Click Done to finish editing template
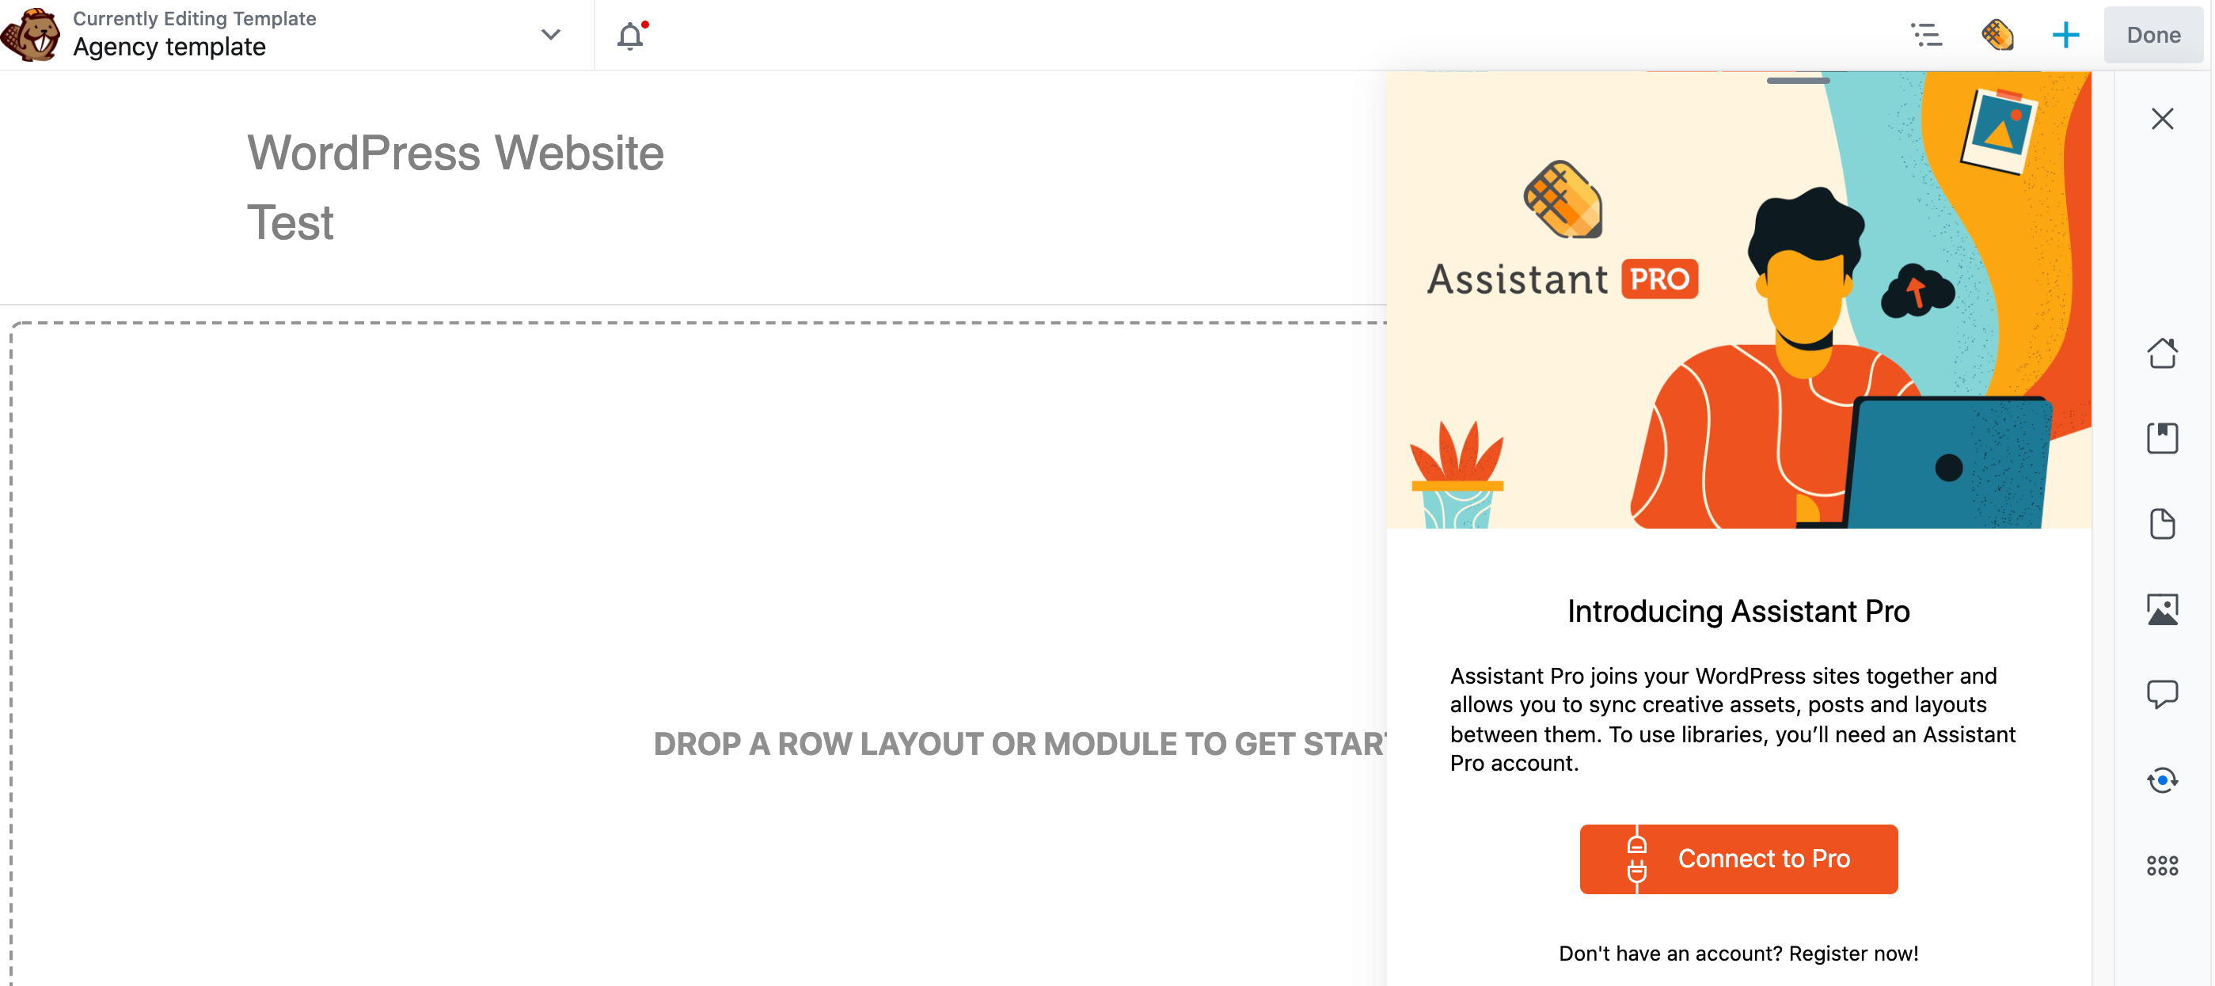Viewport: 2215px width, 986px height. [x=2152, y=36]
